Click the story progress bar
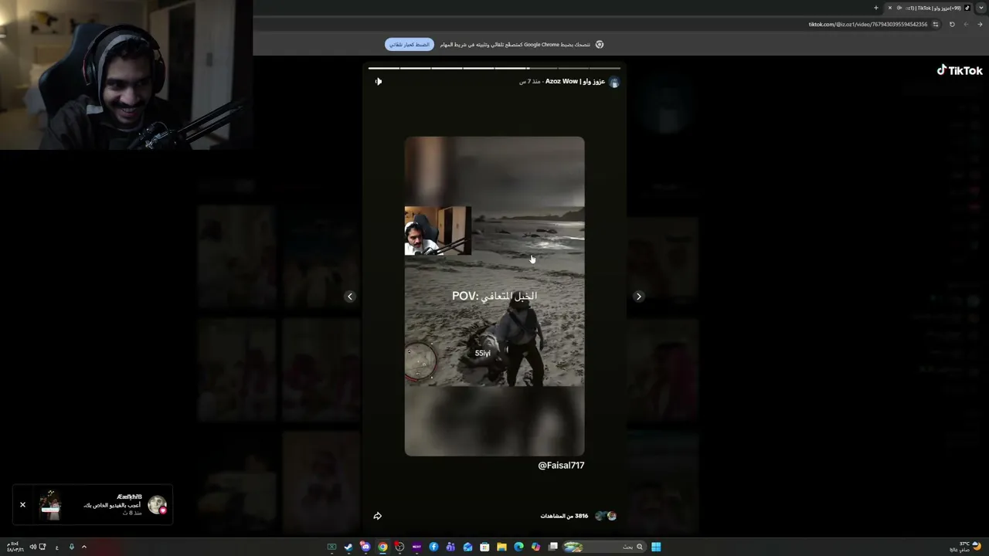989x556 pixels. (494, 68)
